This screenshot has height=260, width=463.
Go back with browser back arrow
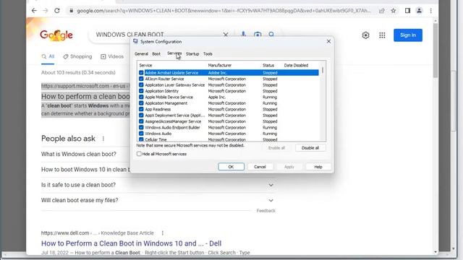34,11
